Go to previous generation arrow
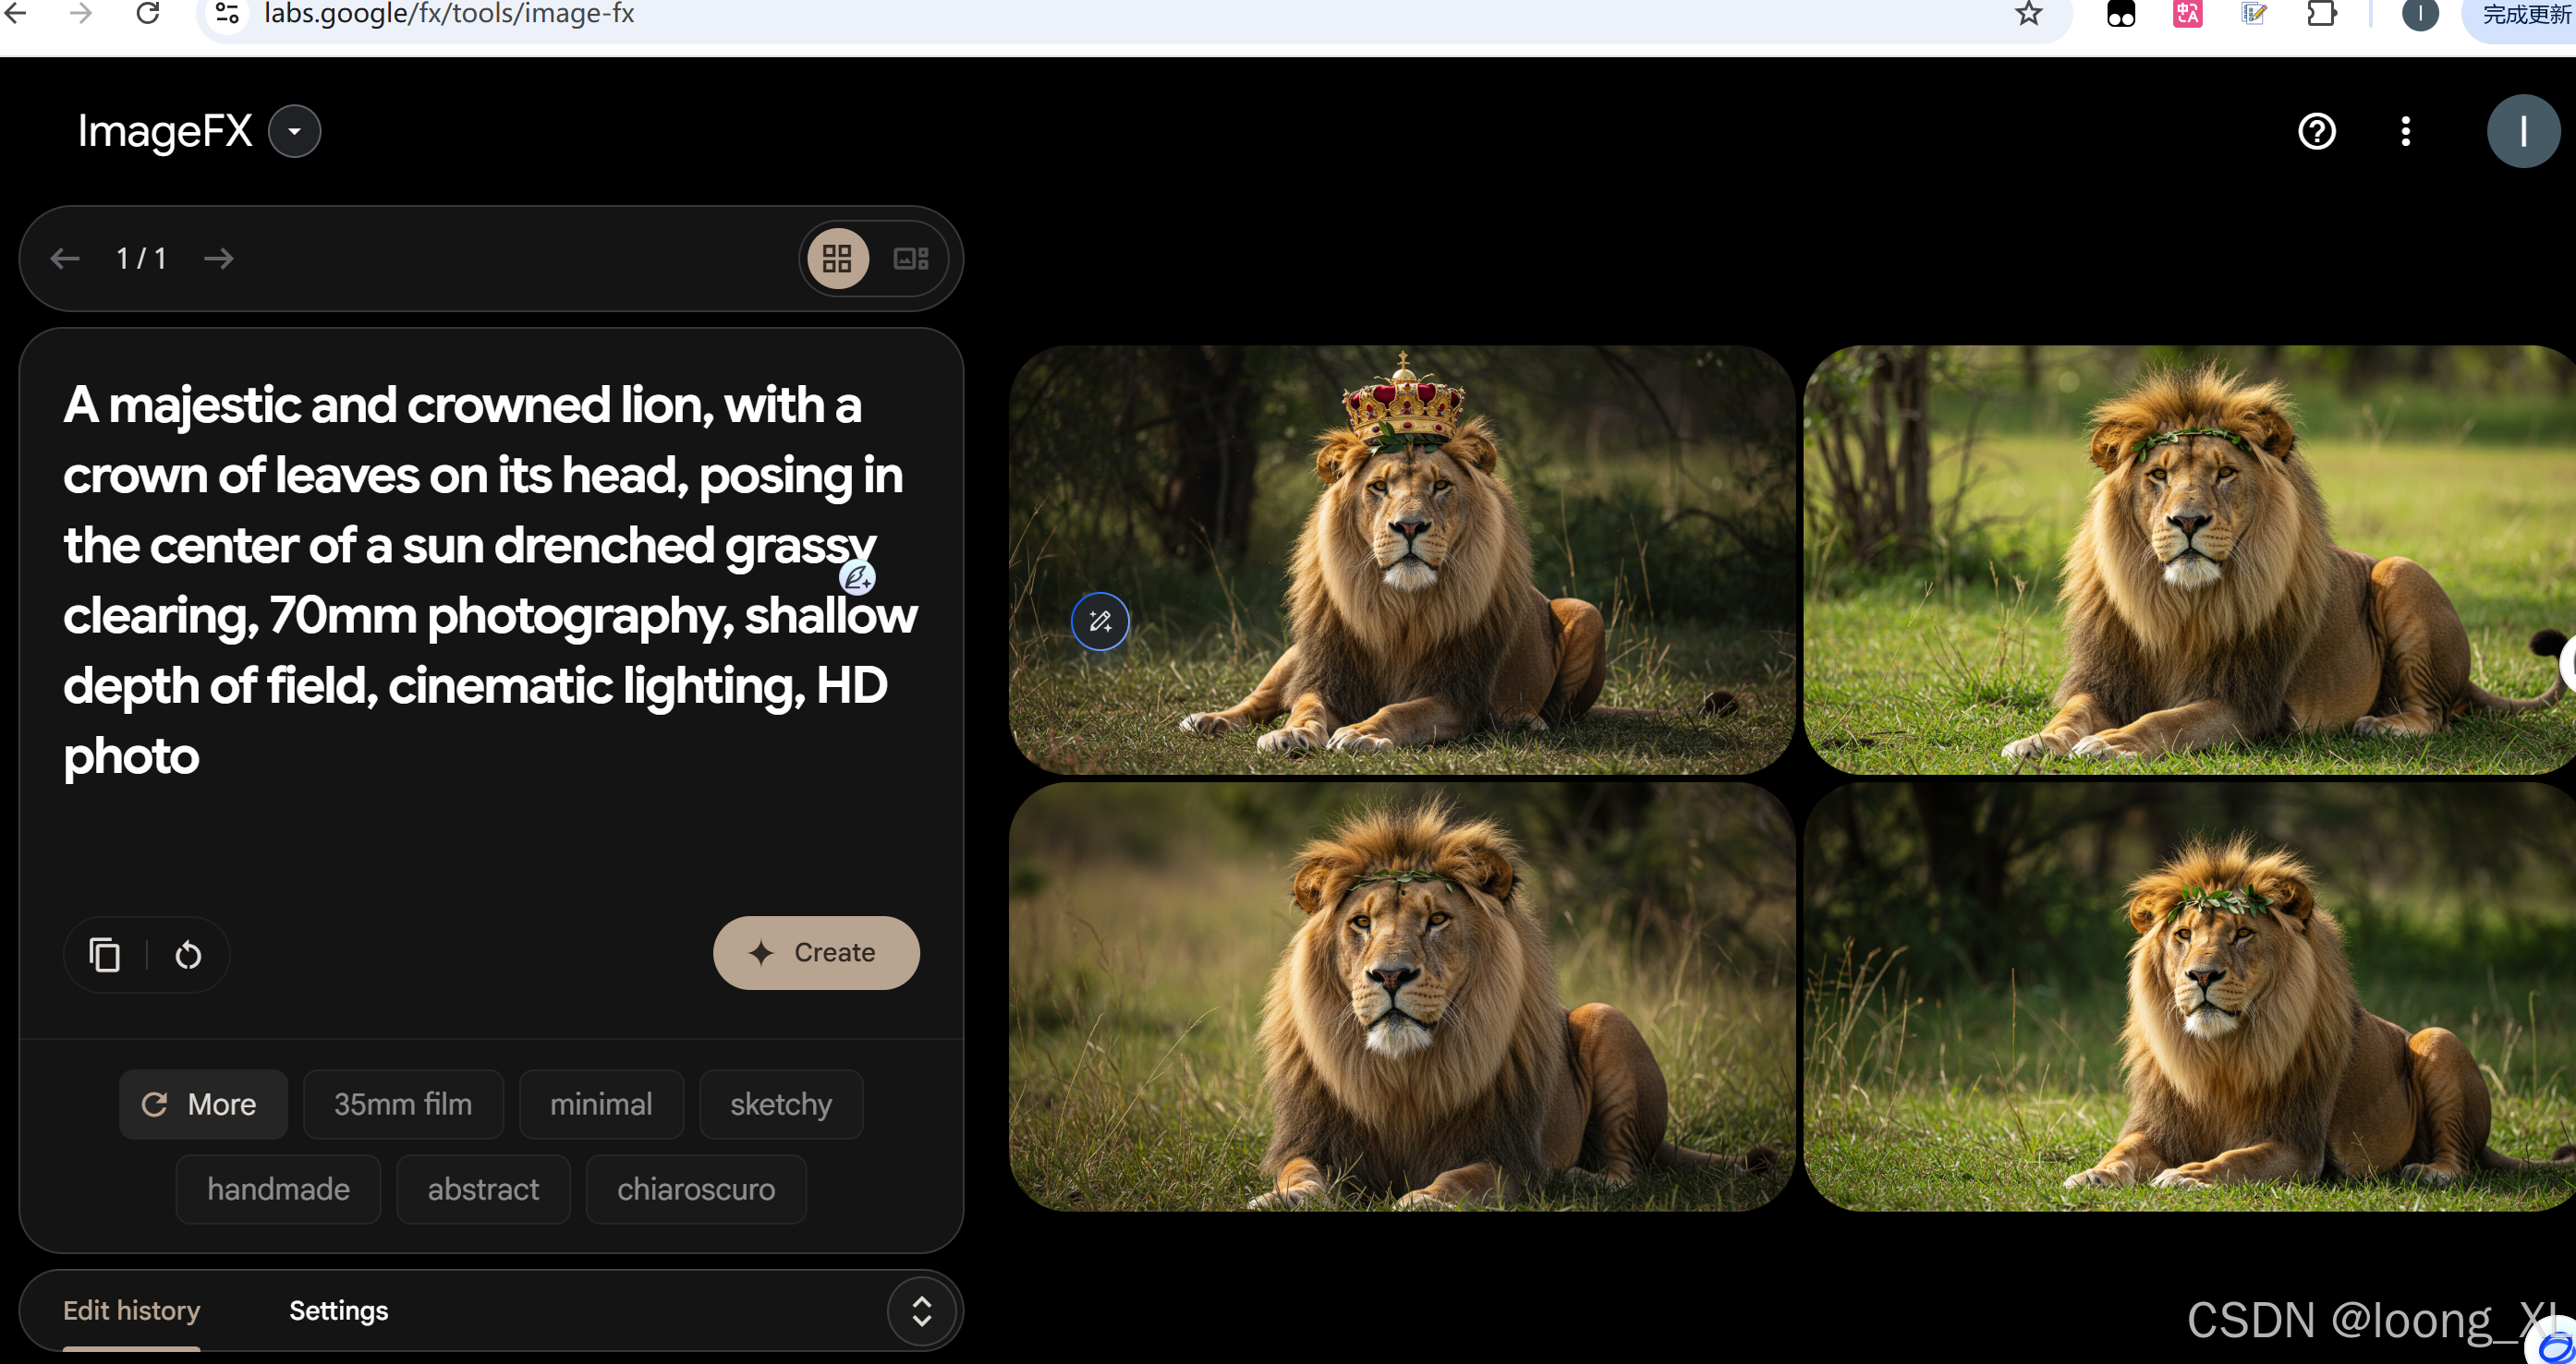 pos(65,259)
